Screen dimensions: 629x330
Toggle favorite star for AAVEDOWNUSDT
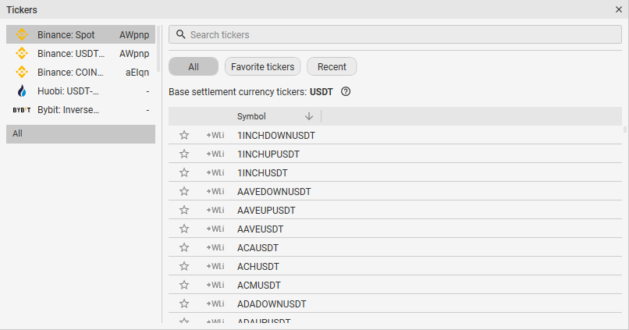(x=184, y=191)
